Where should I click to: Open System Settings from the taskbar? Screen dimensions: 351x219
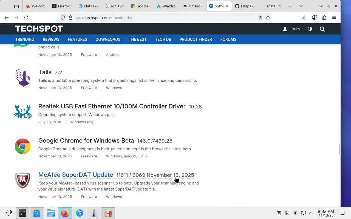22,213
